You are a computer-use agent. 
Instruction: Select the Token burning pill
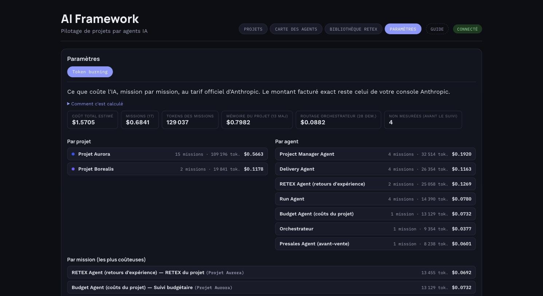point(90,72)
